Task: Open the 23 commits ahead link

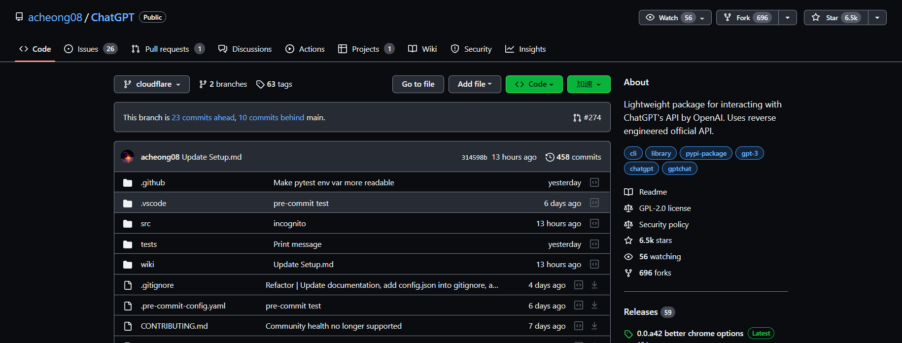Action: pyautogui.click(x=203, y=118)
